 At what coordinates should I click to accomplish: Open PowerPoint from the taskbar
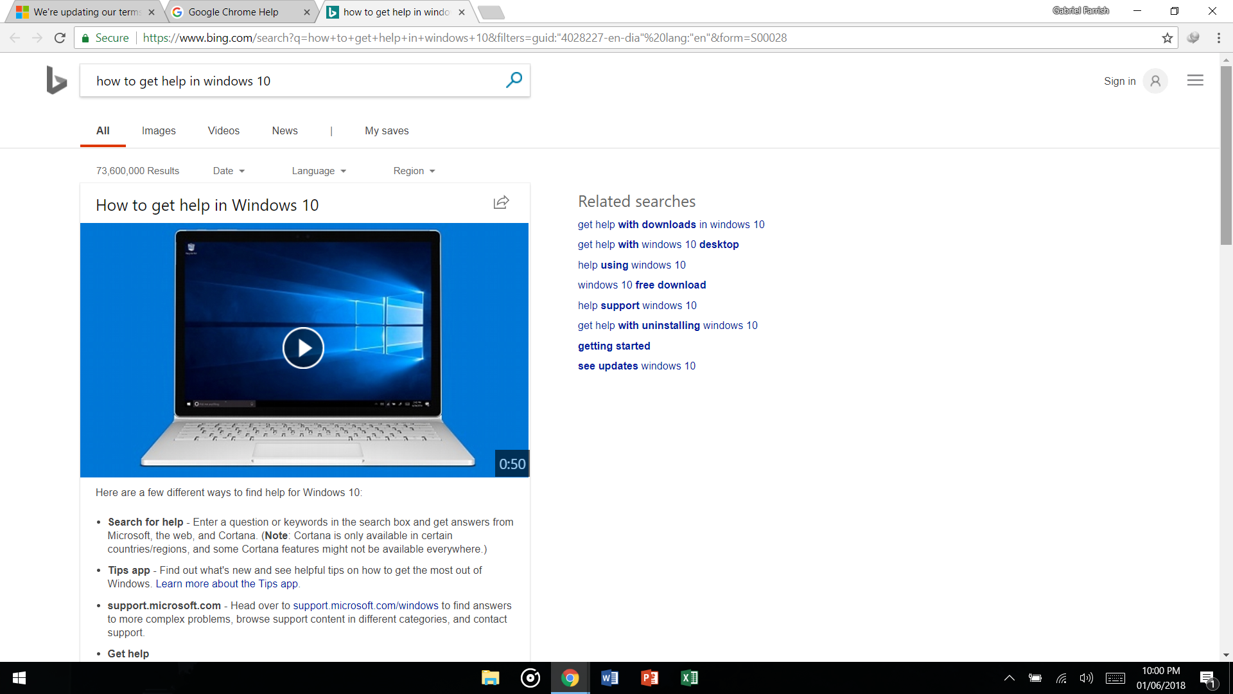point(649,678)
